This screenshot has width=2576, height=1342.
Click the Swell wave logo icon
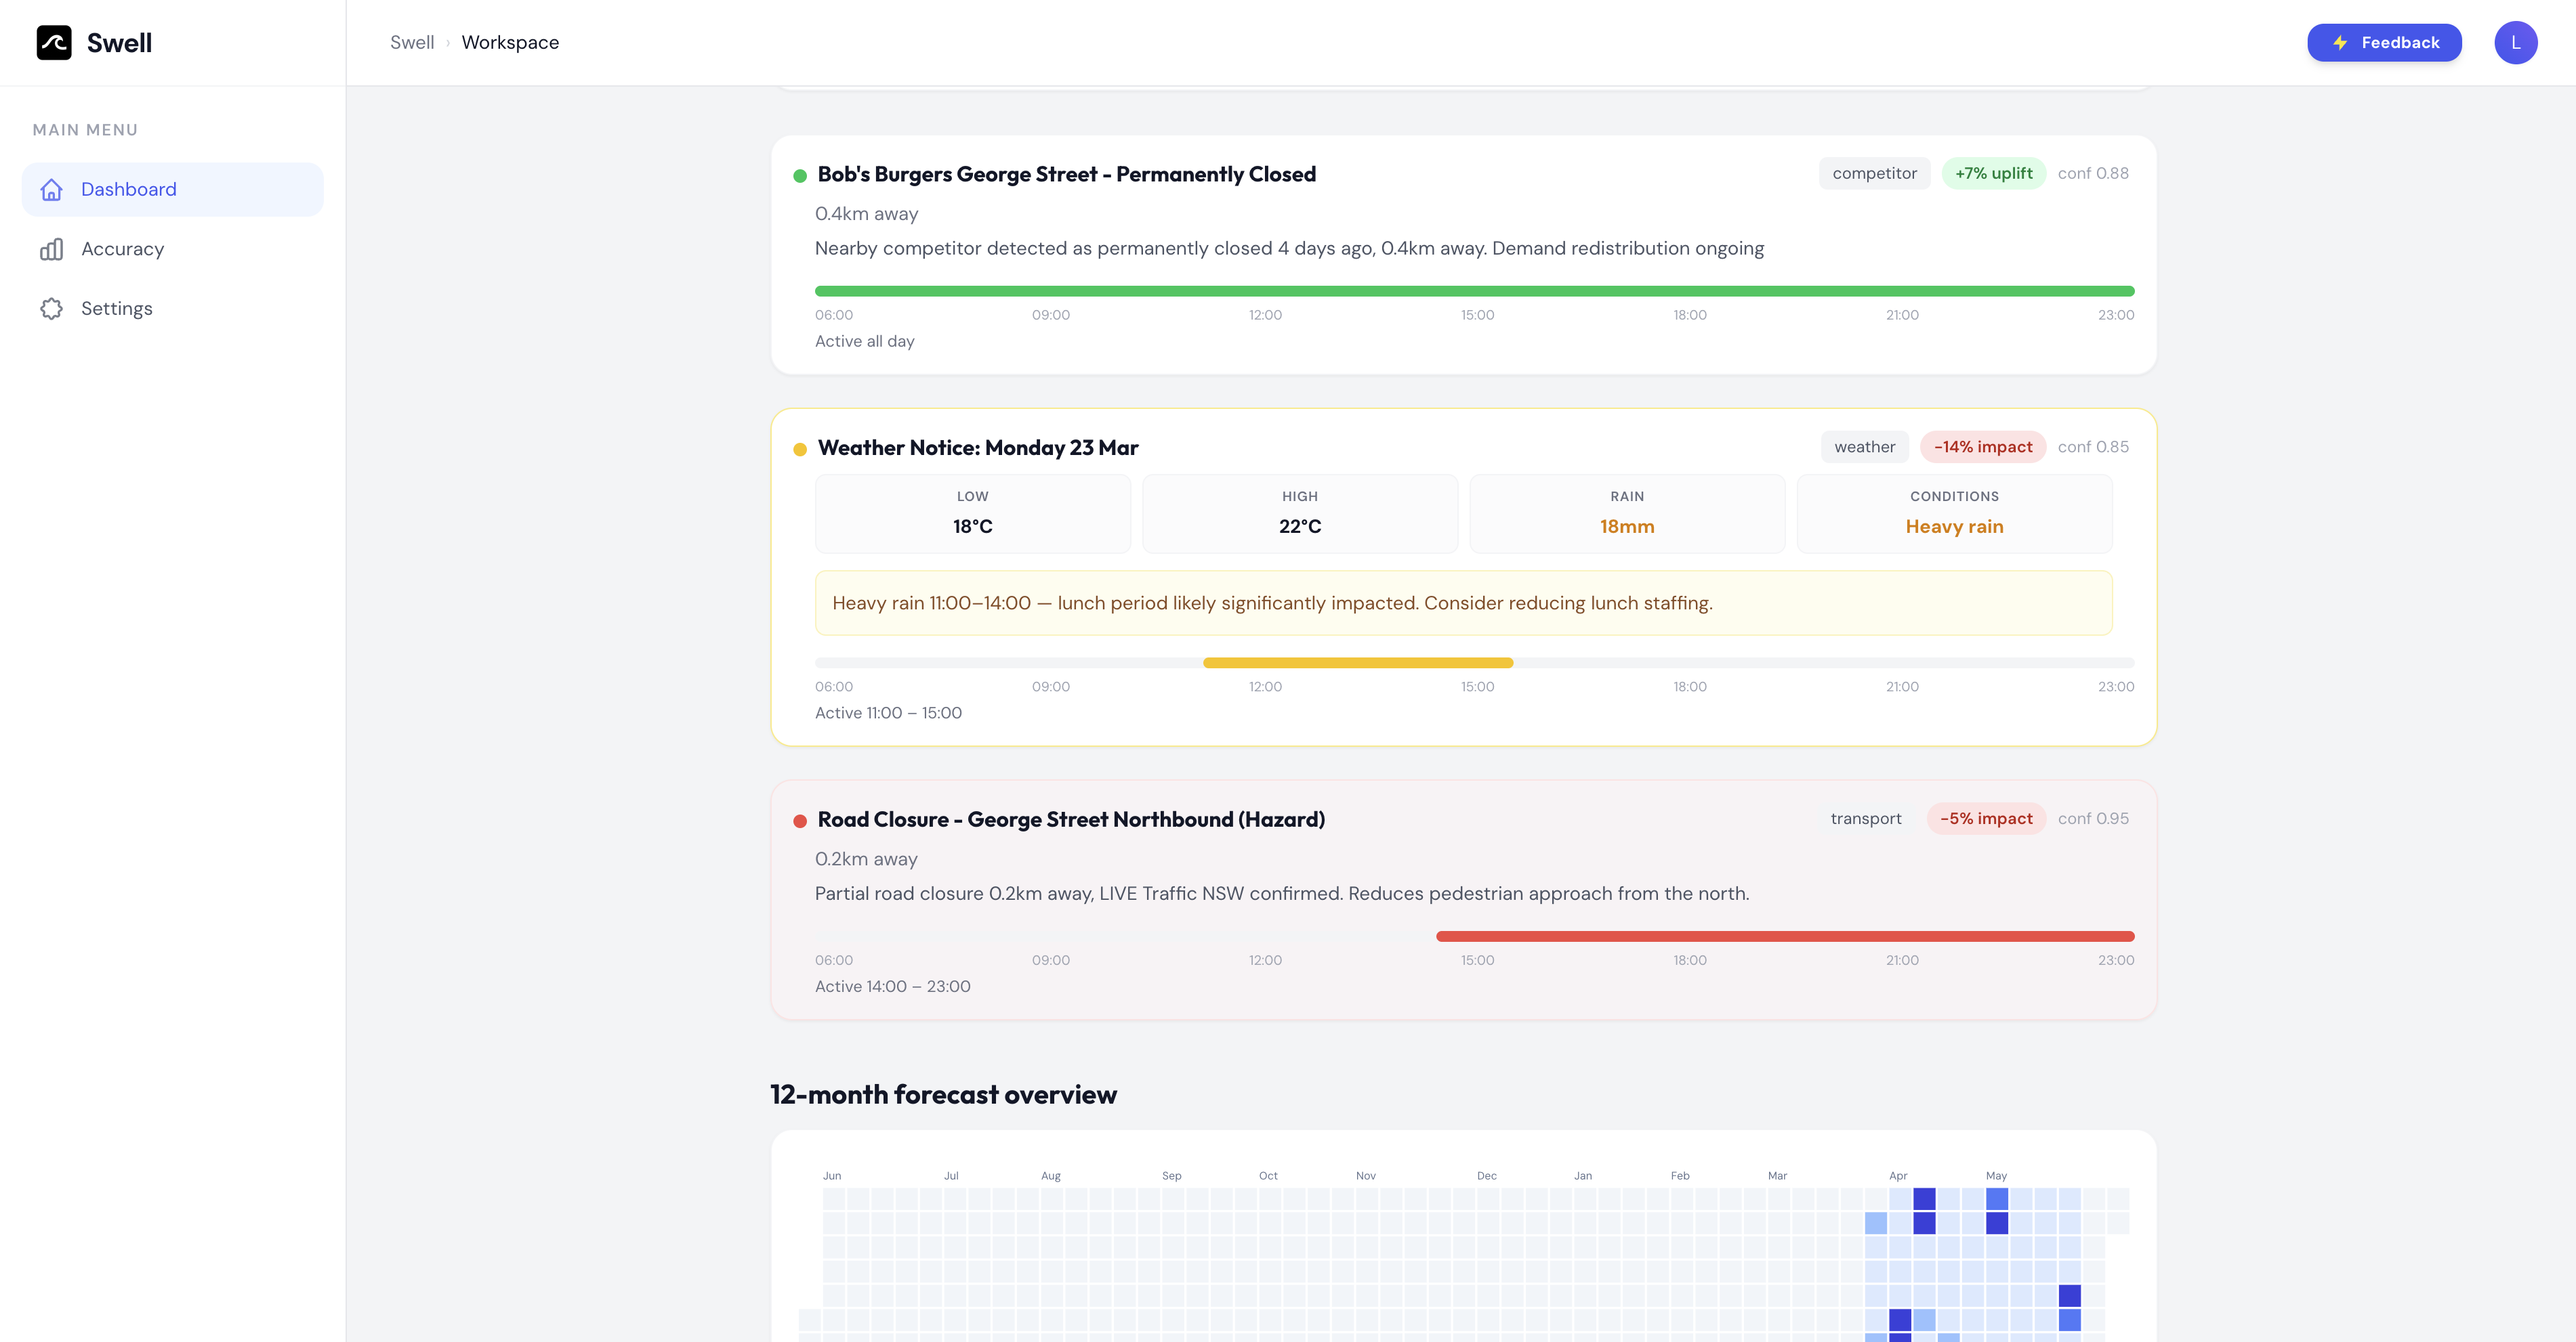point(54,43)
